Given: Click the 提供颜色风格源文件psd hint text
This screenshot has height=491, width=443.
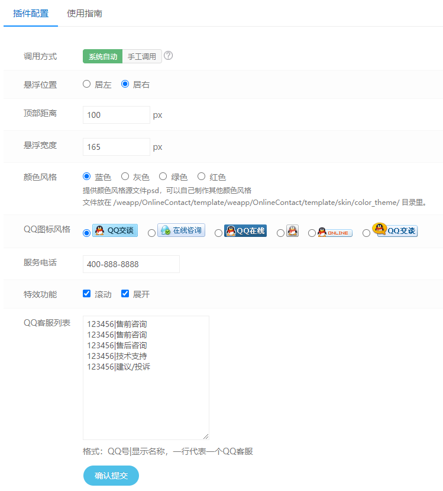Looking at the screenshot, I should (x=167, y=190).
